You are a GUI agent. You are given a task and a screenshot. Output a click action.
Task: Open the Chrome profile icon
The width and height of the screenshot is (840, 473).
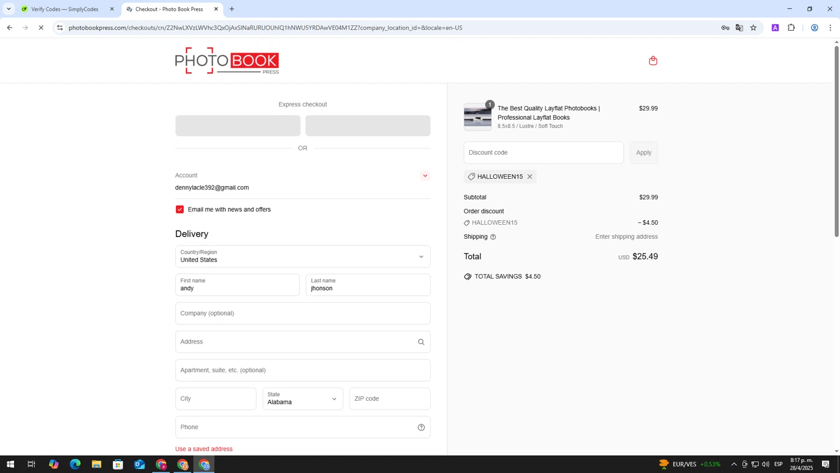pyautogui.click(x=815, y=27)
